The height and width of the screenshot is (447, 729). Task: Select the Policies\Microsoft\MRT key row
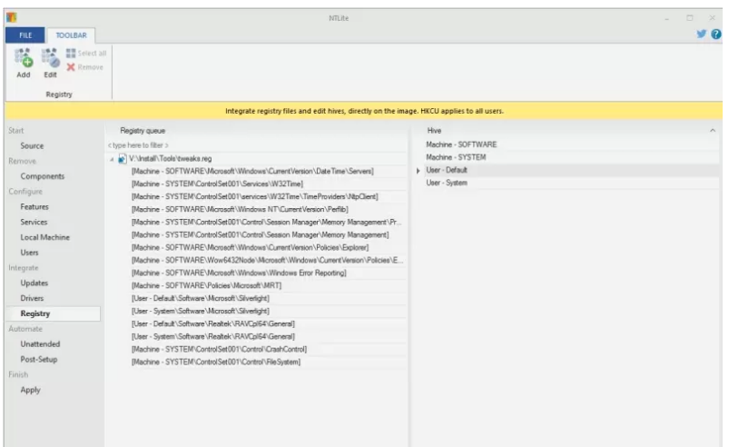(206, 285)
